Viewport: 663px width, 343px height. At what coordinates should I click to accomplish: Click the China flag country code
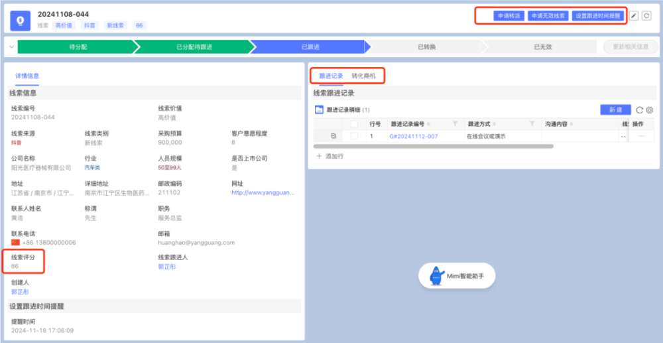pos(16,243)
